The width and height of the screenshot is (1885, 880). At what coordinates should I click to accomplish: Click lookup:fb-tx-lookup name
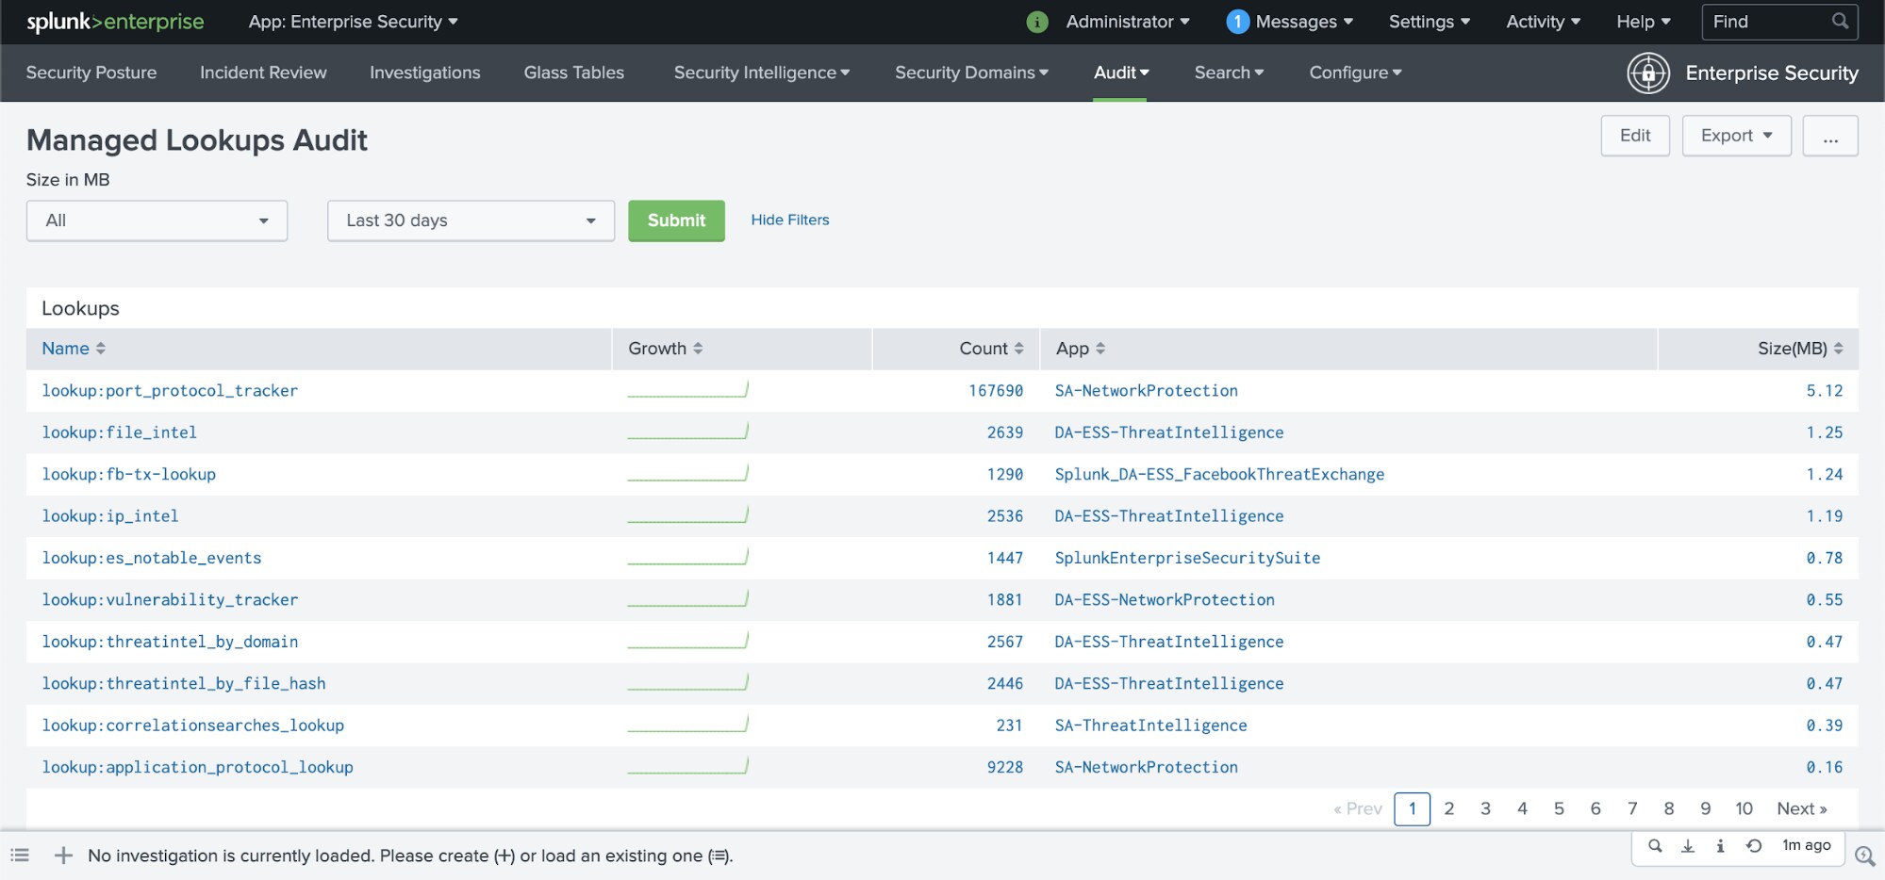click(x=129, y=474)
